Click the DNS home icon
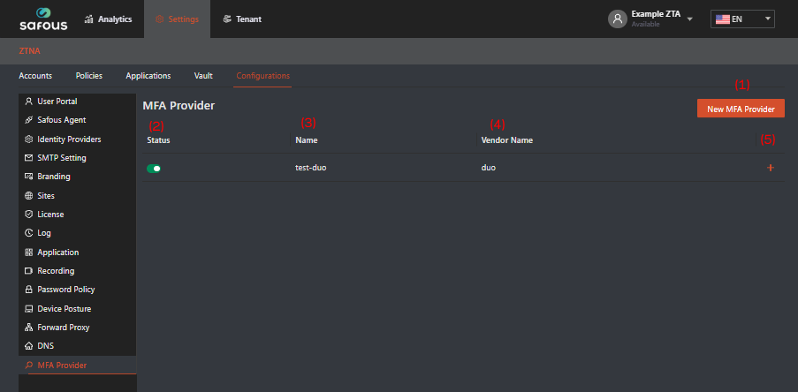The height and width of the screenshot is (392, 798). (x=29, y=346)
